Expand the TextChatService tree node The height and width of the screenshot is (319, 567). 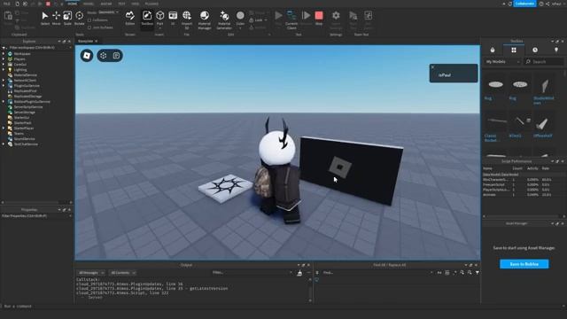[4, 144]
